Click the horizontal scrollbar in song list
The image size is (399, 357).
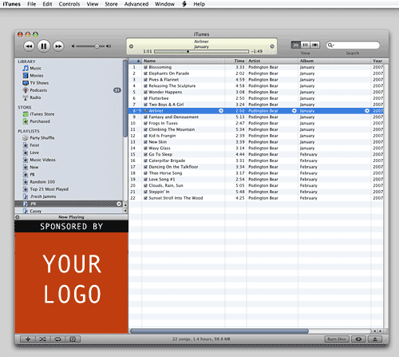pos(219,331)
